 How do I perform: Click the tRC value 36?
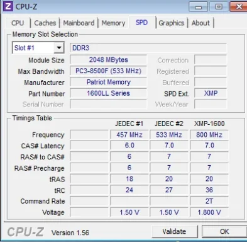click(x=209, y=190)
